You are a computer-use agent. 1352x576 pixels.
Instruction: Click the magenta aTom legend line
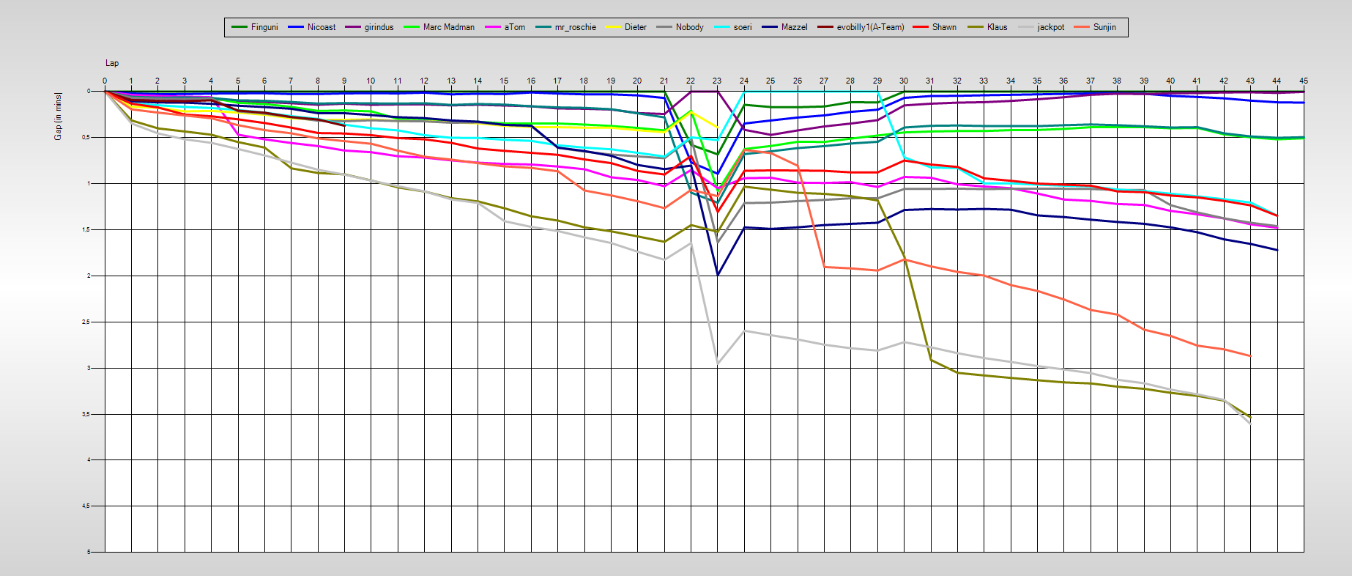492,27
